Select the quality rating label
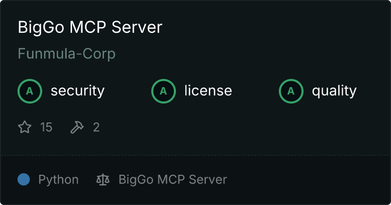This screenshot has width=391, height=205. [334, 91]
